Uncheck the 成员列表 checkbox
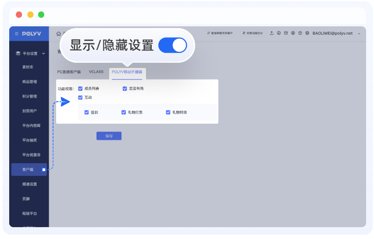 pyautogui.click(x=81, y=89)
